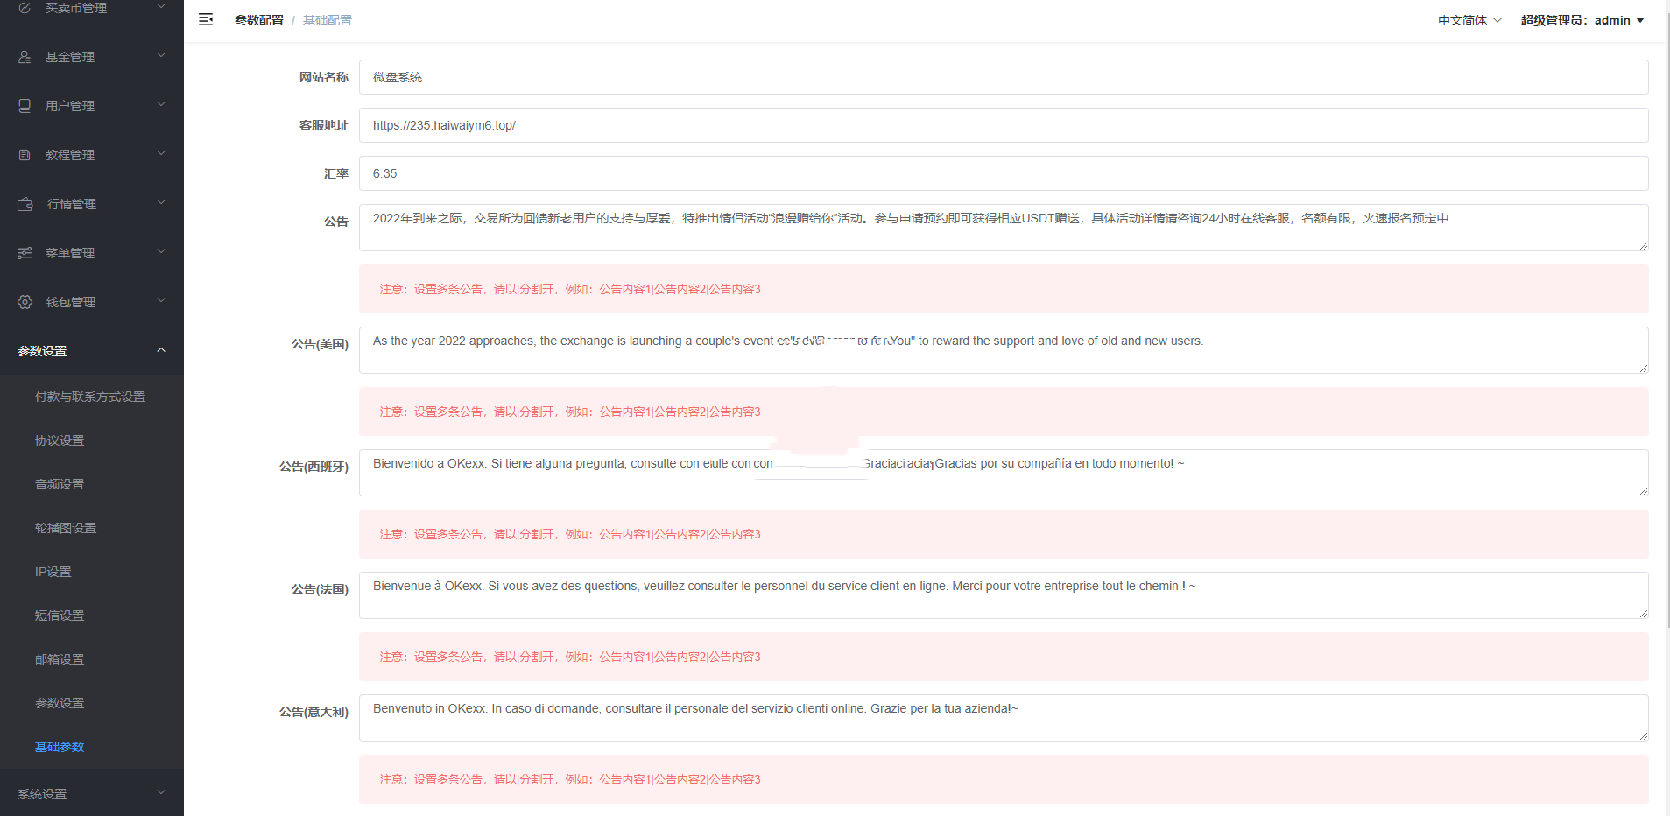Click the 网站名称 input field

pos(1003,77)
